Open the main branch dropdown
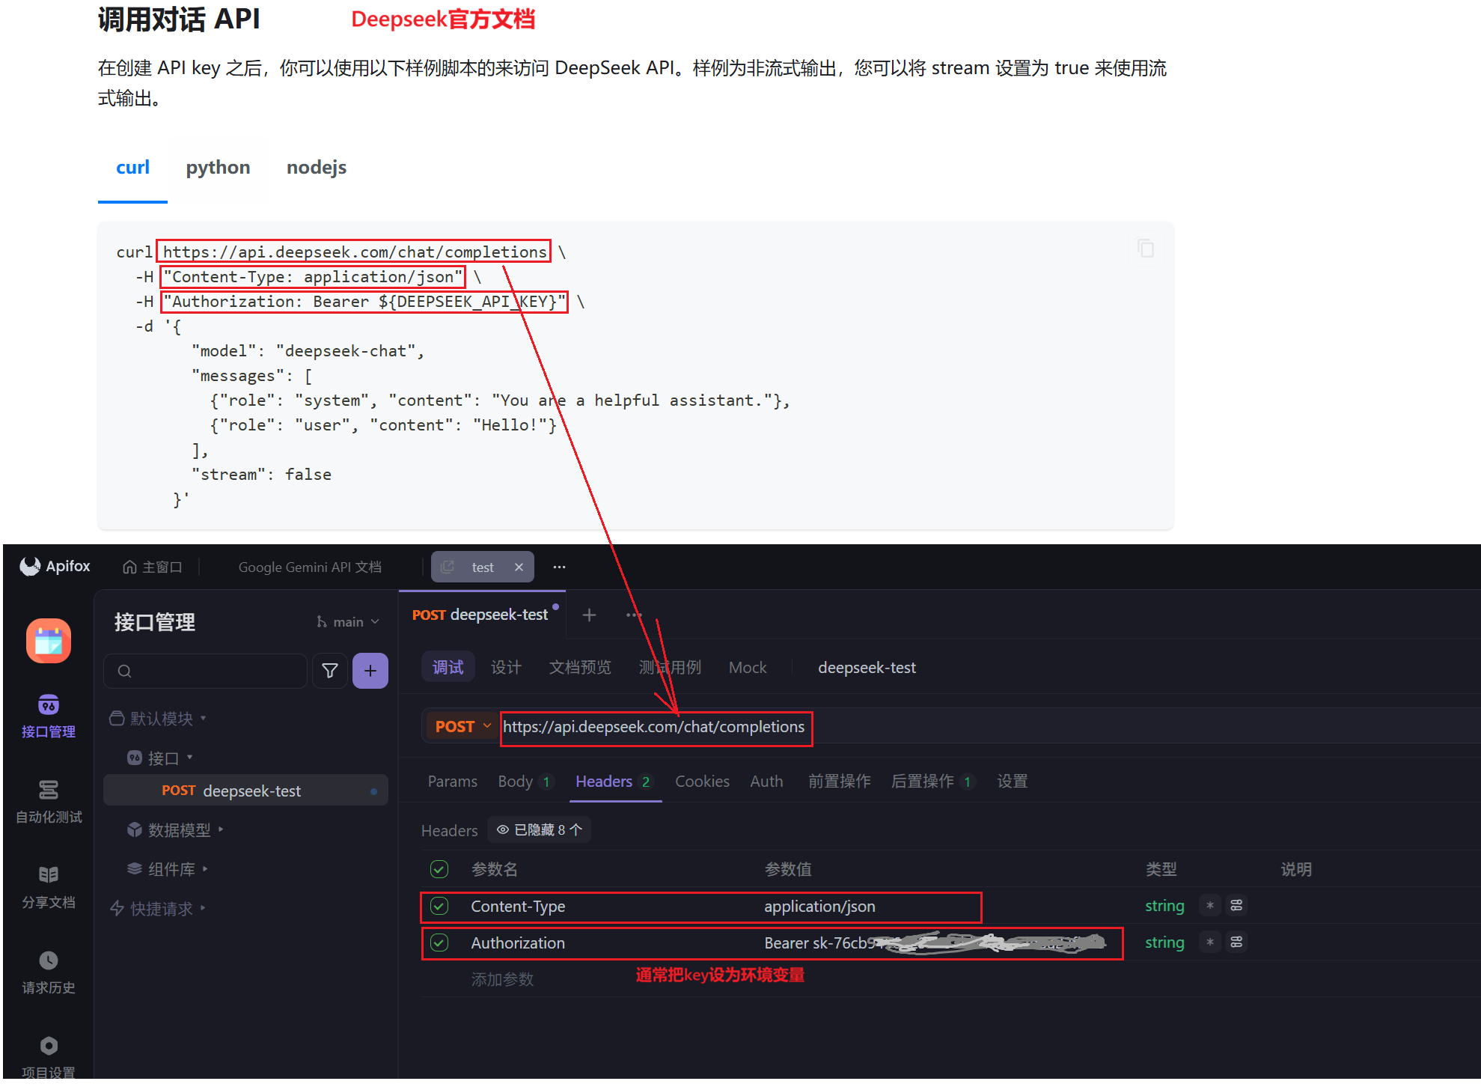 (x=348, y=622)
